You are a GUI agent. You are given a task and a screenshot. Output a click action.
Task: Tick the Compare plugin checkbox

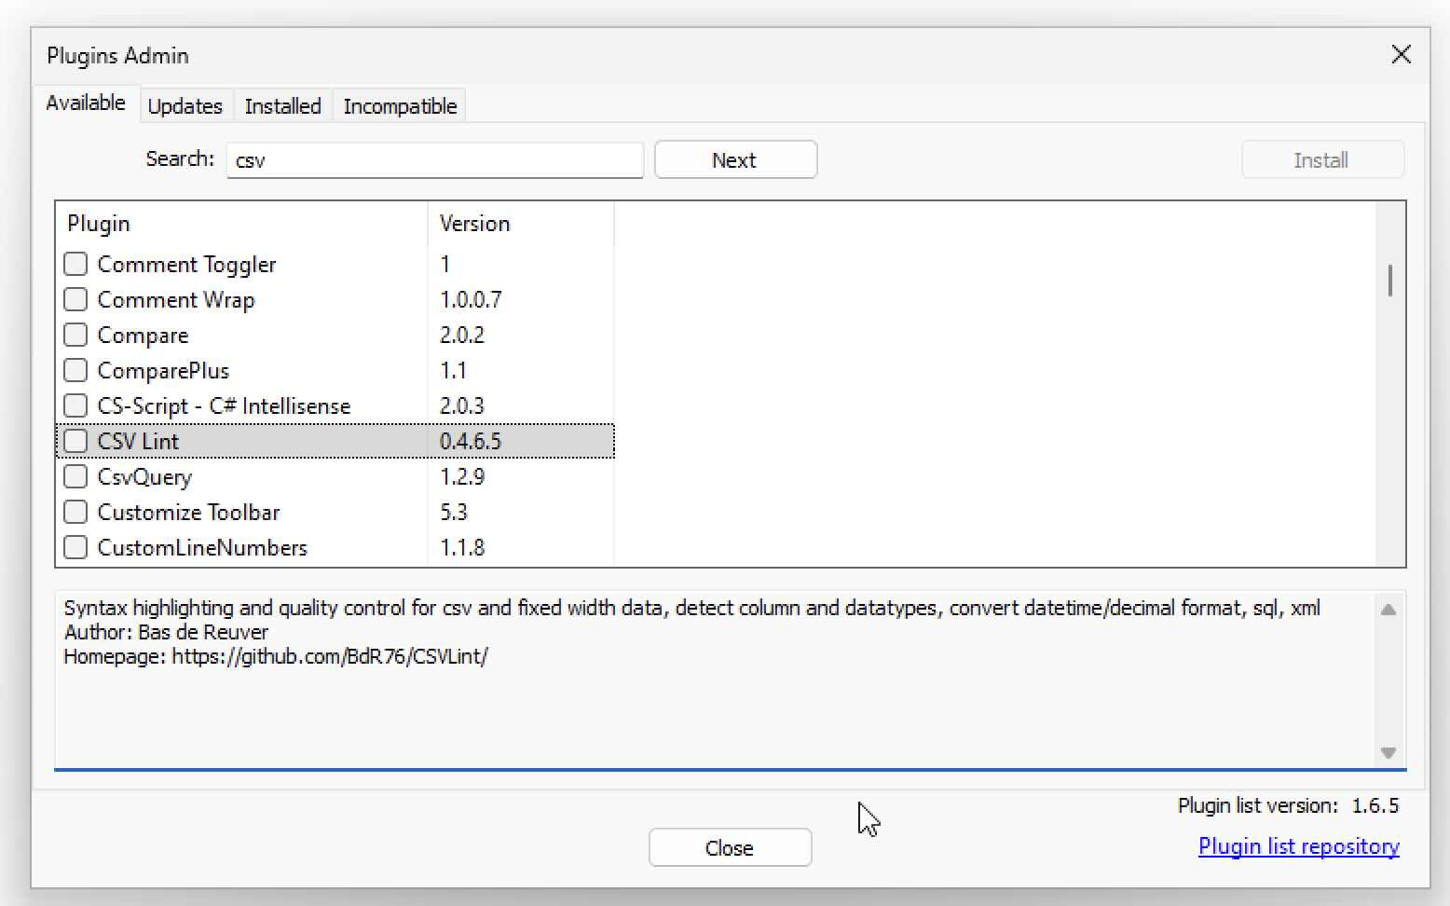pos(75,335)
